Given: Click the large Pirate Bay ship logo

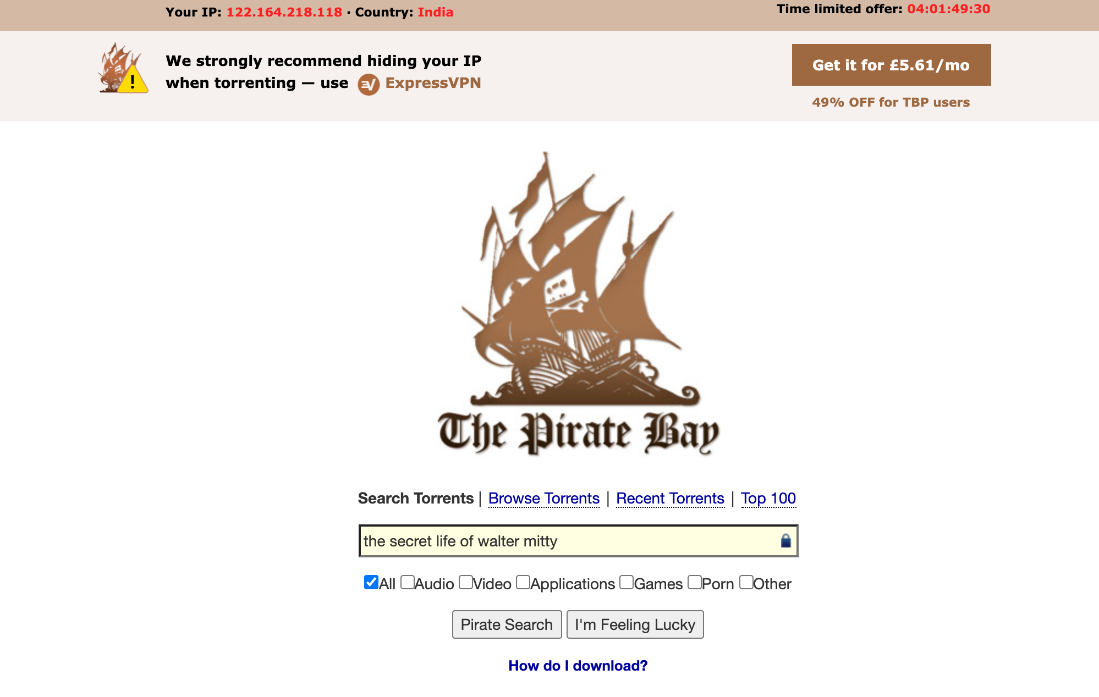Looking at the screenshot, I should (580, 279).
